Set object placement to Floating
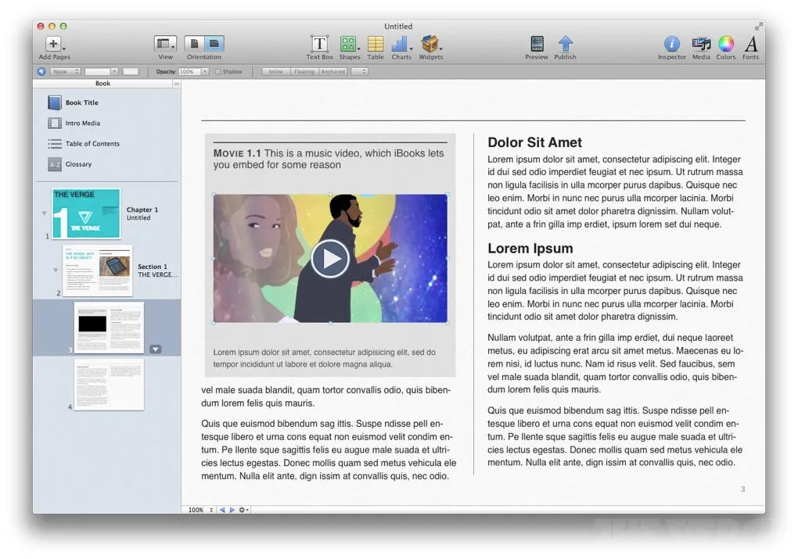Viewport: 798px width, 559px height. click(304, 72)
